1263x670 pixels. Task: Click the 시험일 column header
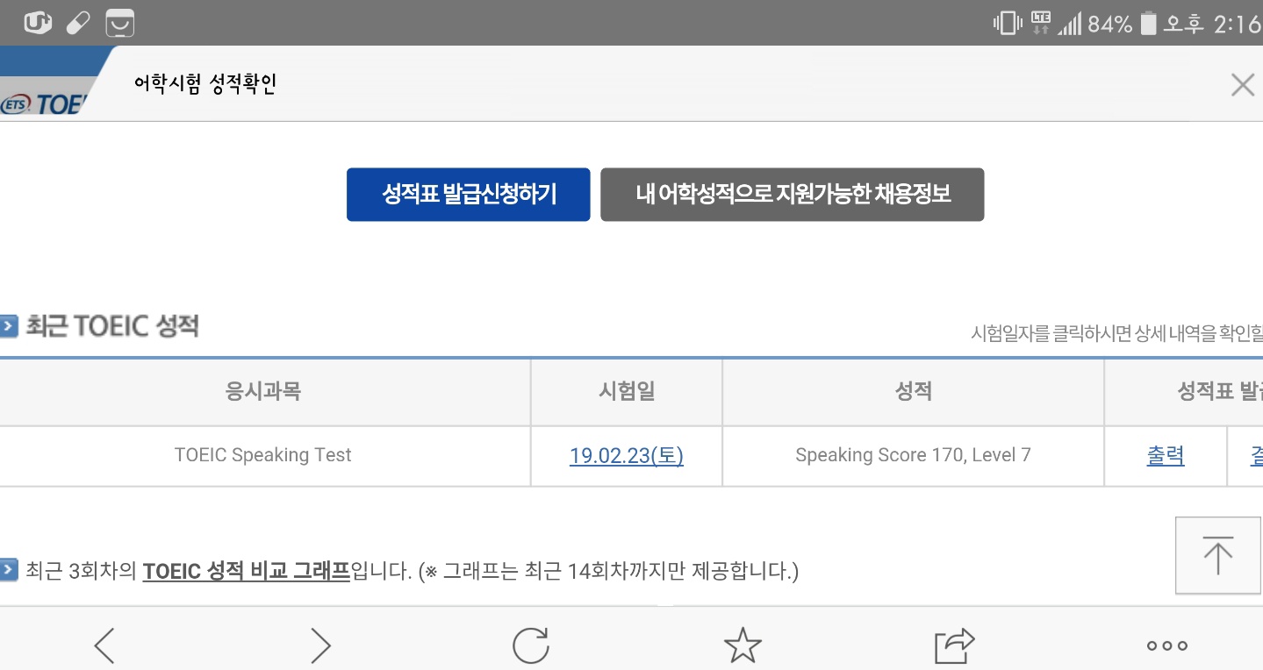(x=627, y=392)
